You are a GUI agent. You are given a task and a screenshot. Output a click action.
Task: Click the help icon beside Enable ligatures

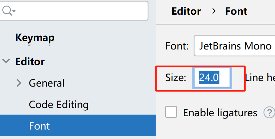(x=269, y=113)
